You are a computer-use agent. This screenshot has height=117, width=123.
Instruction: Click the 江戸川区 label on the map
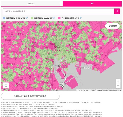click(x=93, y=42)
